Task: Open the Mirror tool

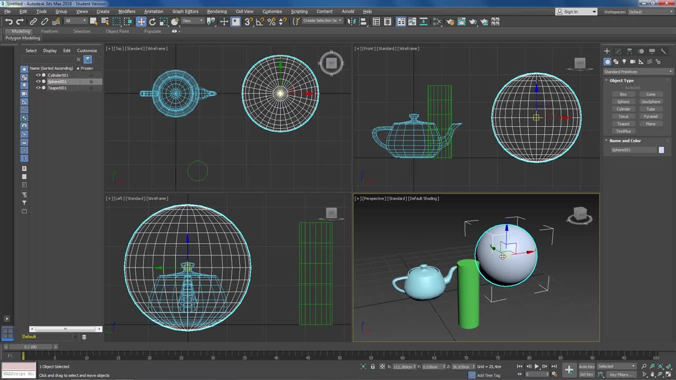Action: coord(351,22)
